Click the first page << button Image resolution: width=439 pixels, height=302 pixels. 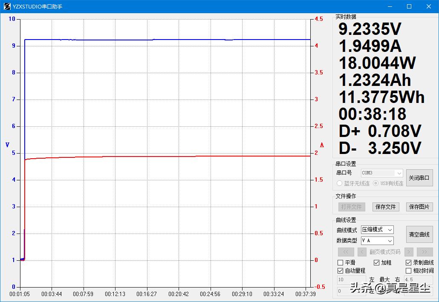(x=346, y=252)
